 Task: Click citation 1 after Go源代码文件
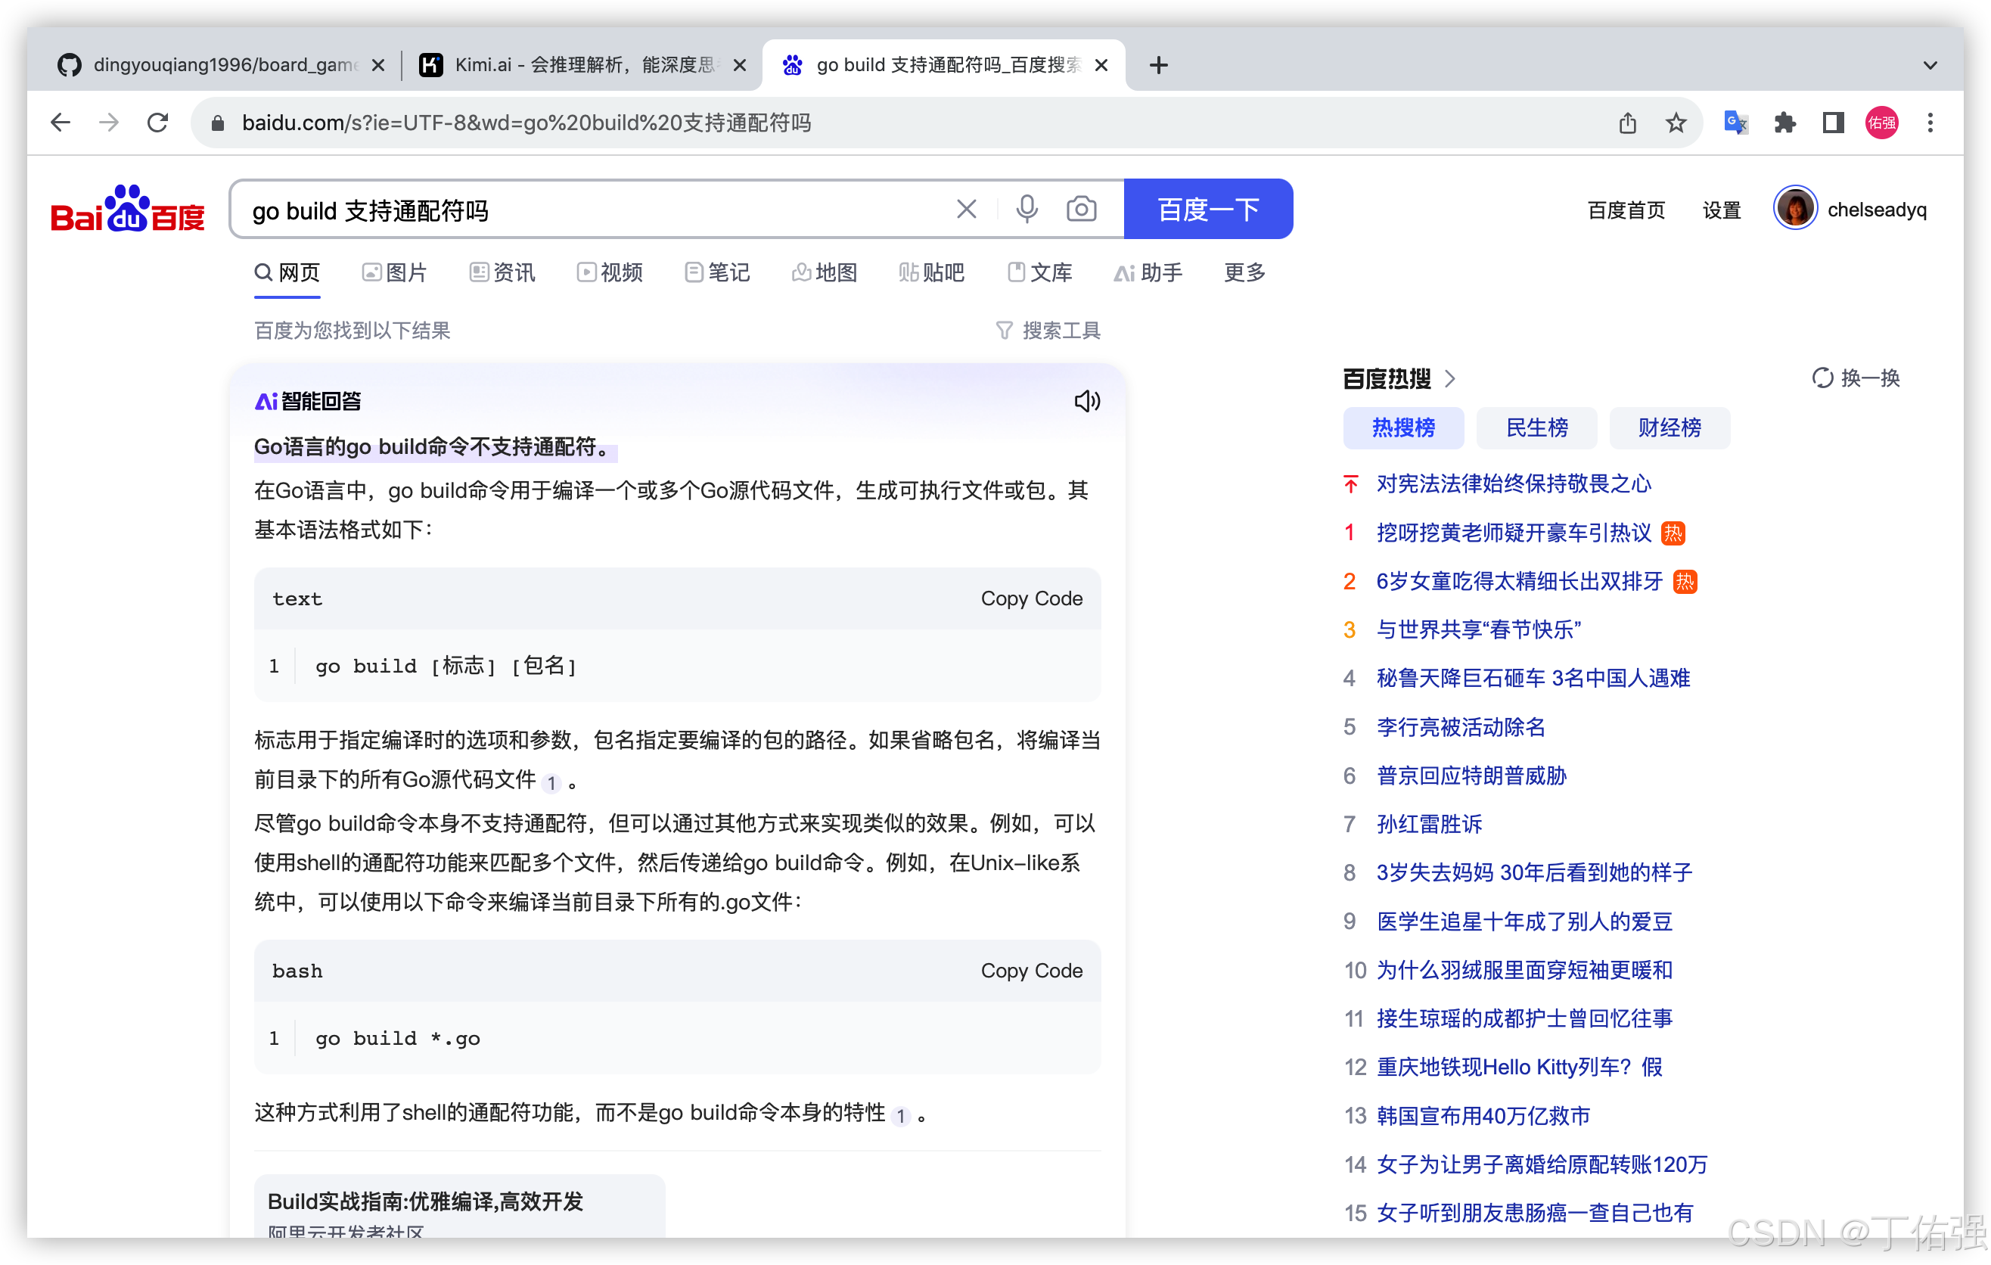[x=551, y=783]
